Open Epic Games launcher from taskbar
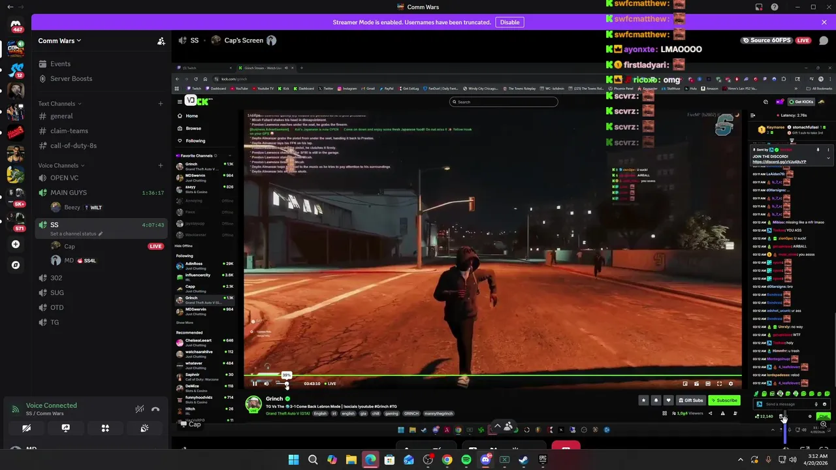 tap(543, 460)
